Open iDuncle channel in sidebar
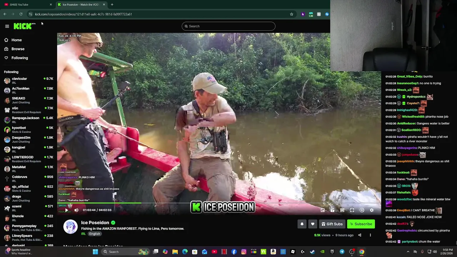This screenshot has width=457, height=257. tap(29, 218)
